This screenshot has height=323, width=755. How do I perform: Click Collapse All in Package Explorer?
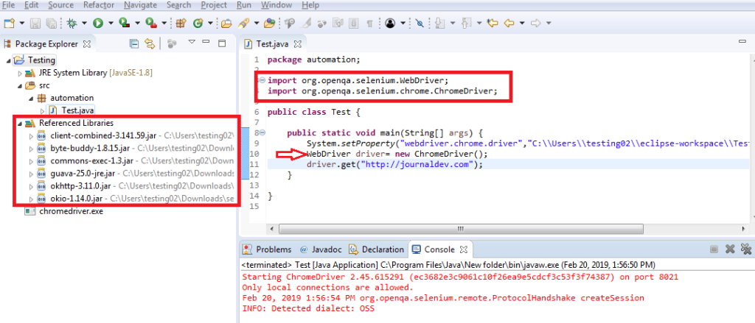[x=133, y=44]
